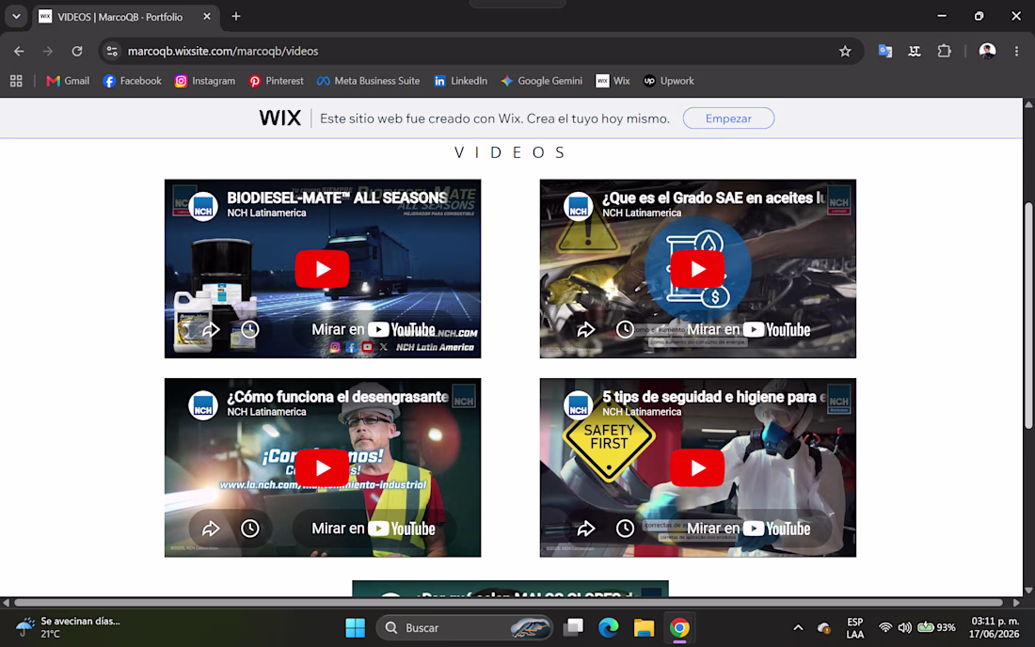
Task: Click the WIX logo in banner
Action: (279, 118)
